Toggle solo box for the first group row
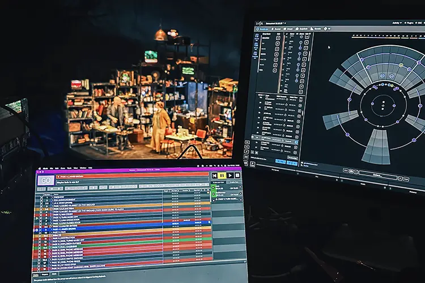Viewport: 425px width, 283px height. click(278, 38)
